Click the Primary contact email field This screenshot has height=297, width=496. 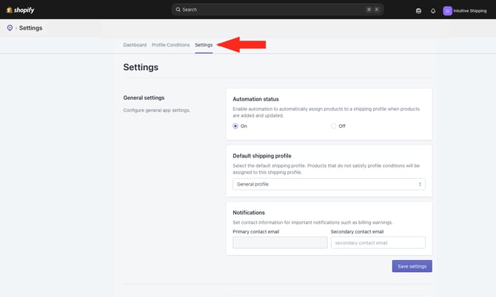280,243
